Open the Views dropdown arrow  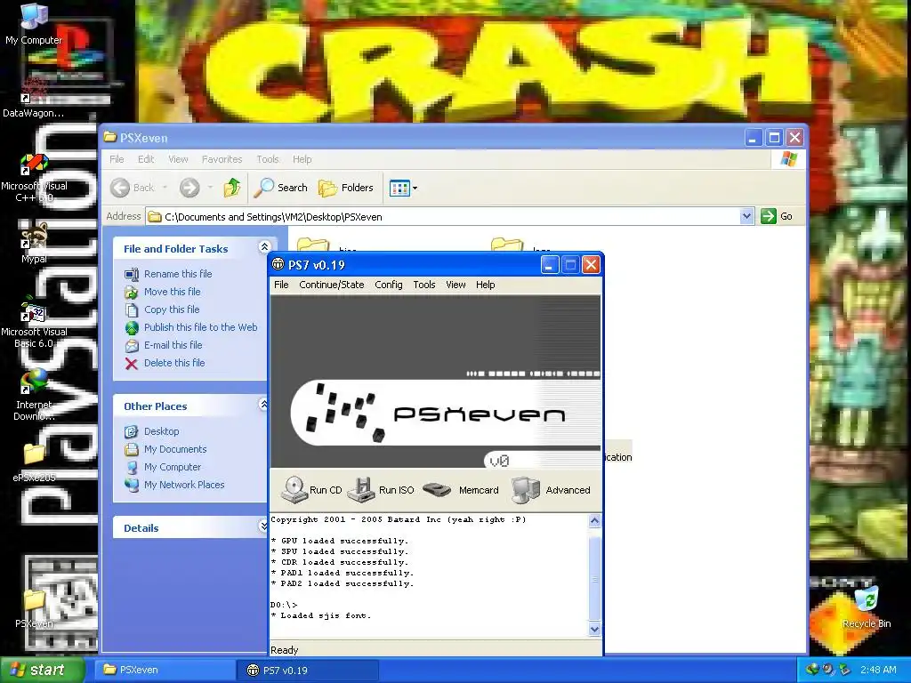pyautogui.click(x=415, y=188)
